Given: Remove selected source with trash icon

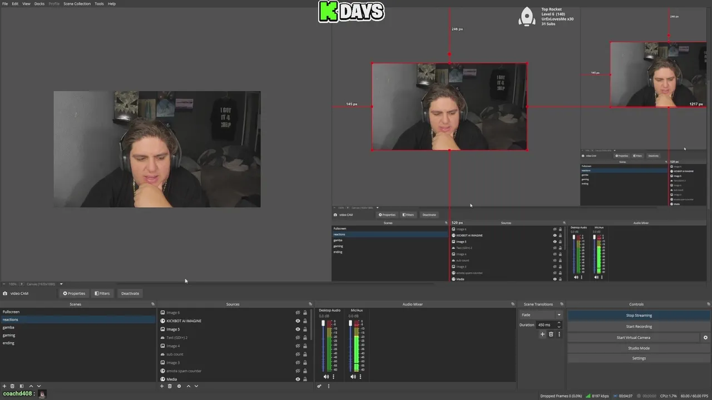Looking at the screenshot, I should (170, 386).
